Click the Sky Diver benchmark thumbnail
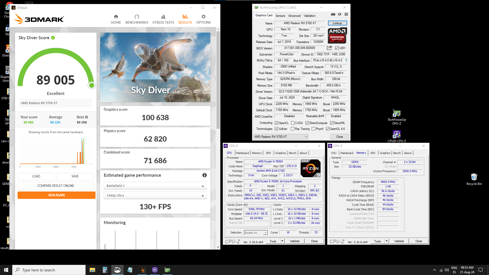This screenshot has width=489, height=275. (155, 67)
